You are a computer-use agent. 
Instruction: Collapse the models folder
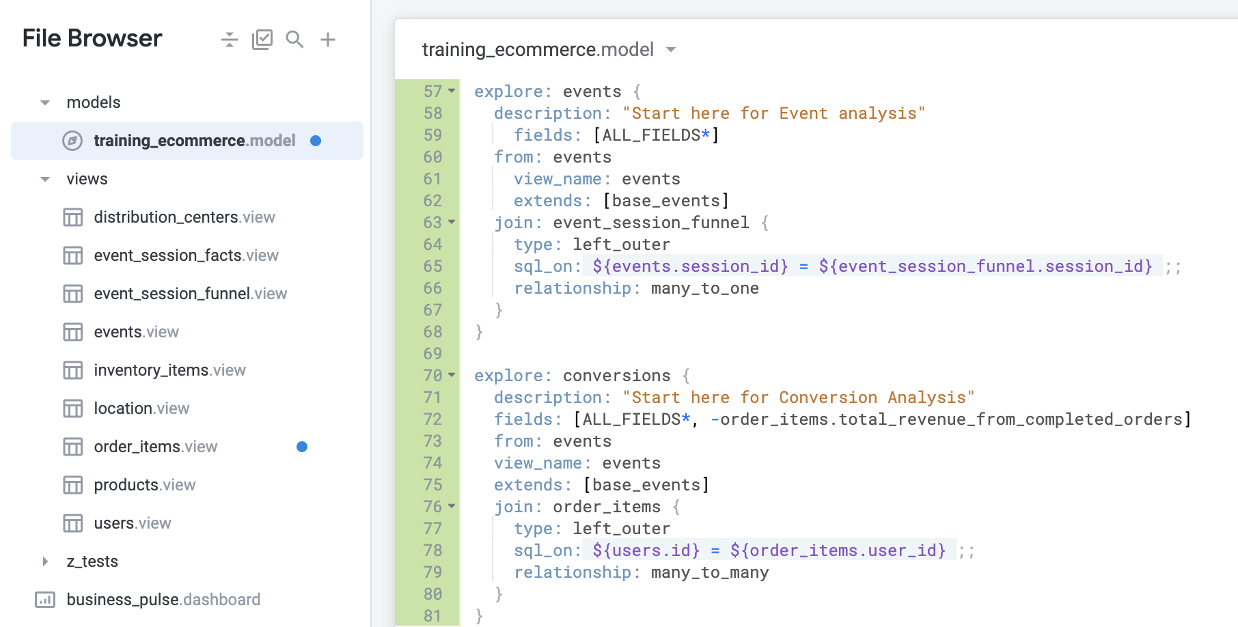click(x=44, y=102)
